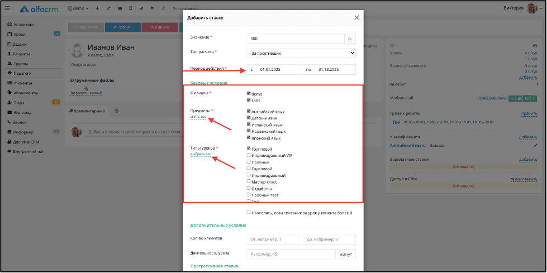
Task: Click Загрузить новый link
Action: [86, 93]
